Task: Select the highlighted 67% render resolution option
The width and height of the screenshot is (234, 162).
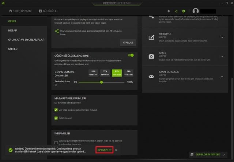Action: (x=117, y=73)
